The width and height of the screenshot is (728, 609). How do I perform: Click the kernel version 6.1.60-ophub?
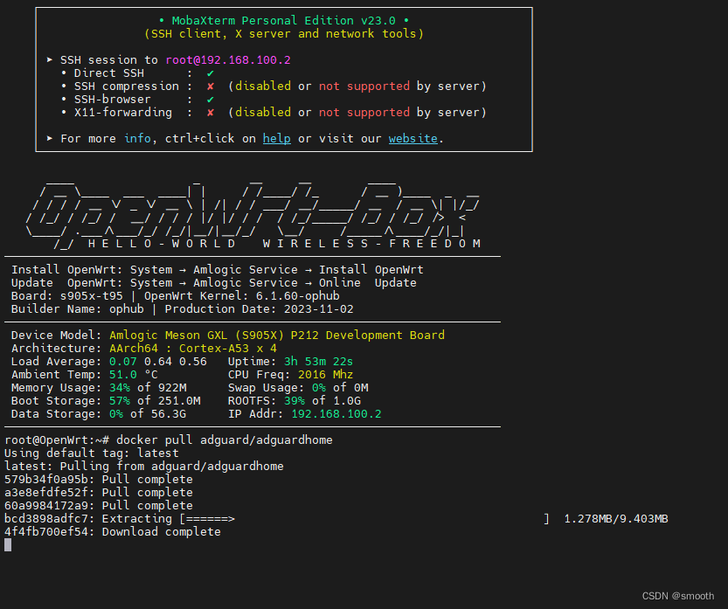(298, 295)
